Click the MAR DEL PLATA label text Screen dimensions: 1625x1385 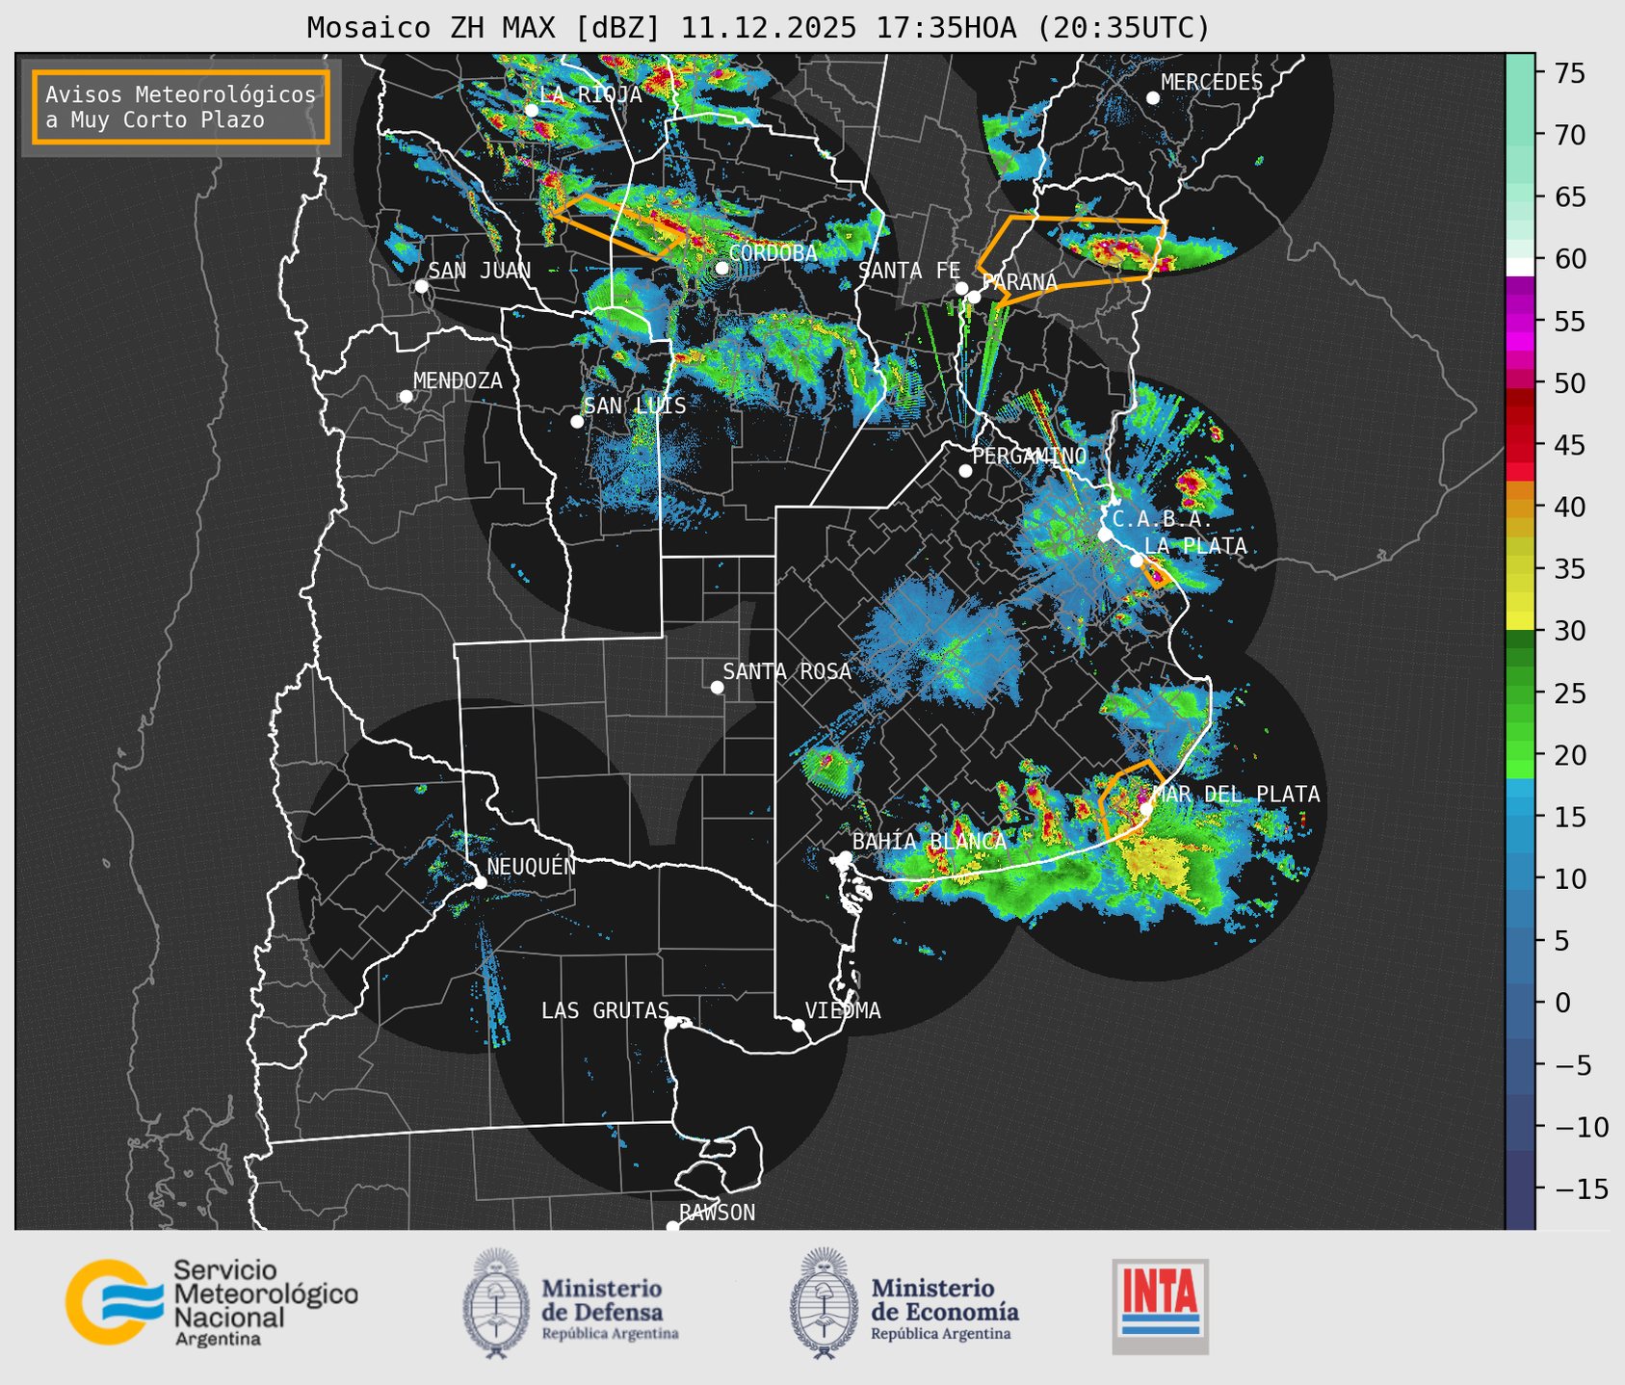pyautogui.click(x=1236, y=795)
